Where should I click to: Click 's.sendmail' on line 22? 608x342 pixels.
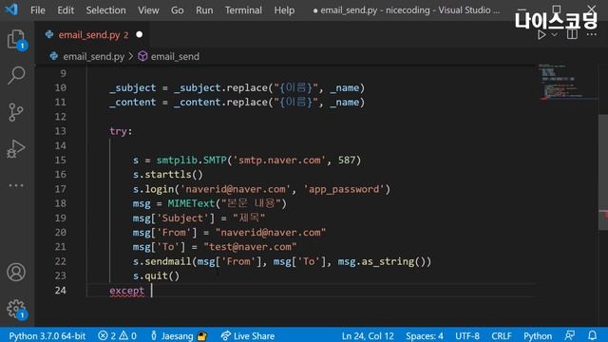162,262
